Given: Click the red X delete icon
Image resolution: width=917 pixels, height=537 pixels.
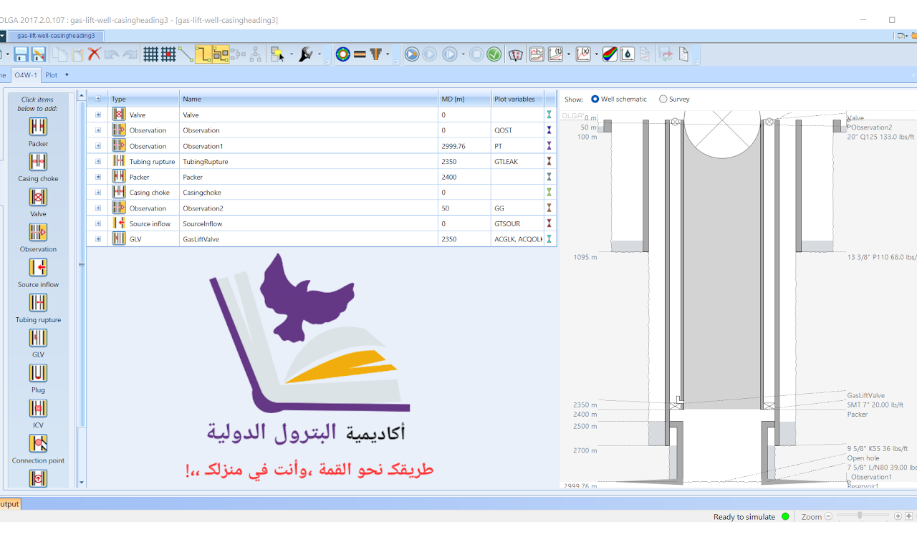Looking at the screenshot, I should coord(95,54).
